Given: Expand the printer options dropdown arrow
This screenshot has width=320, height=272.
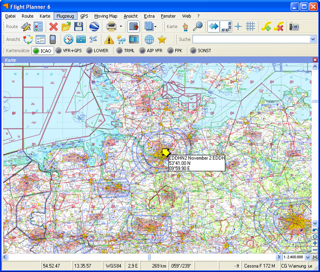Looking at the screenshot, I should tap(121, 26).
